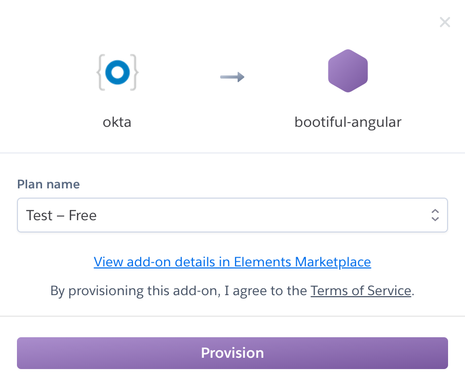
Task: Click the okta label under its logo
Action: tap(117, 122)
